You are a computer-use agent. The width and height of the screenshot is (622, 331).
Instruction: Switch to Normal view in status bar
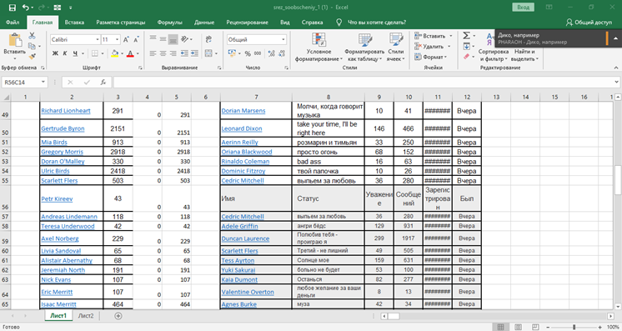click(500, 327)
